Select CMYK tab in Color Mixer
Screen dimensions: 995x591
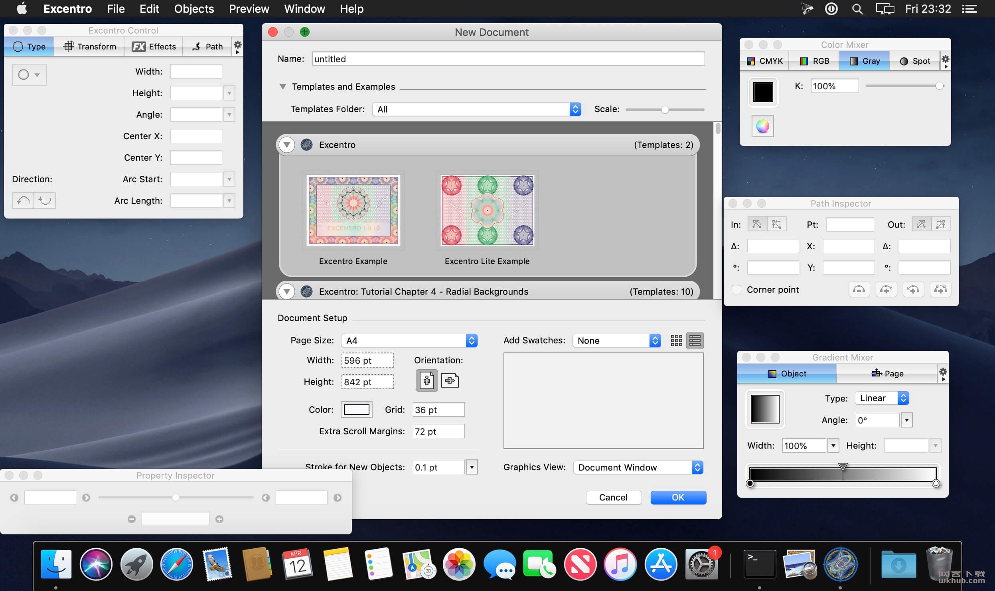[764, 61]
